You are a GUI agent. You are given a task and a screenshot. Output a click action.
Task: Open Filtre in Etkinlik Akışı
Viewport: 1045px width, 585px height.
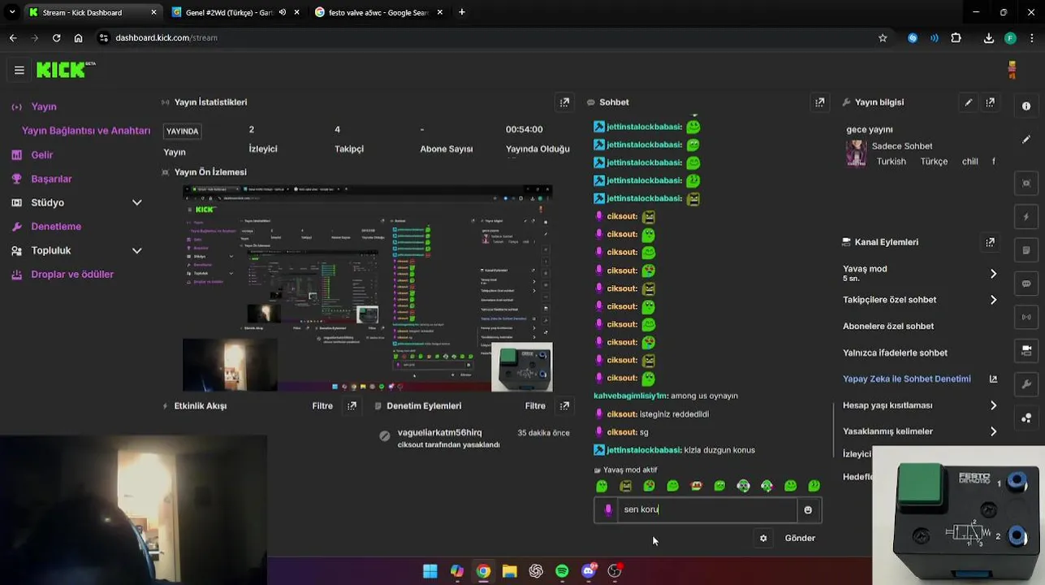tap(322, 405)
